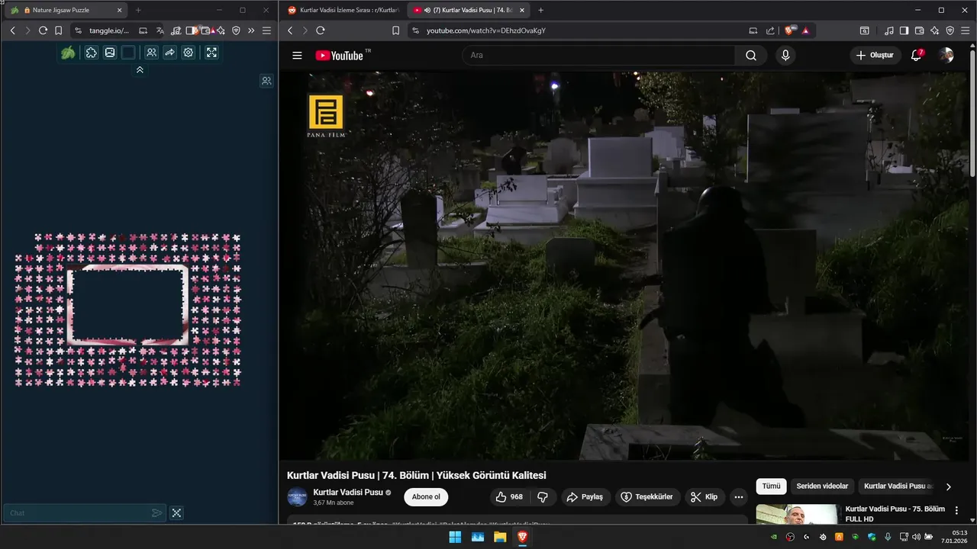This screenshot has height=549, width=977.
Task: Click the Klip button
Action: pyautogui.click(x=704, y=497)
